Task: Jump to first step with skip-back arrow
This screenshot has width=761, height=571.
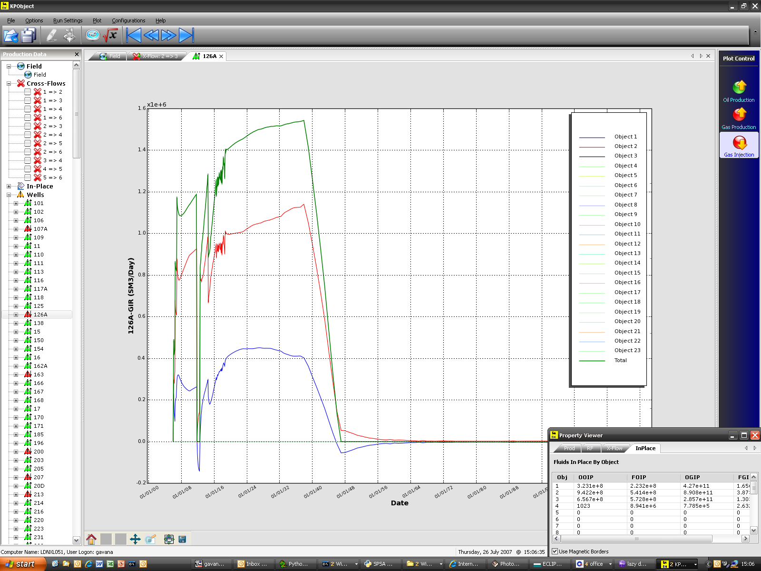Action: click(x=134, y=36)
